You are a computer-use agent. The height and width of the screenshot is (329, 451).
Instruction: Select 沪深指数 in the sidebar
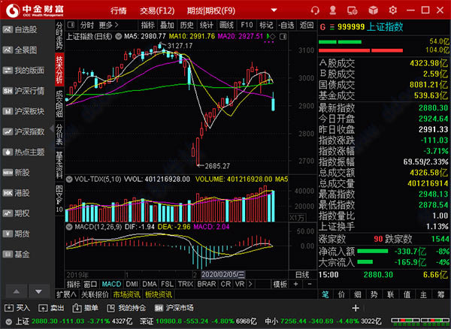click(x=23, y=131)
